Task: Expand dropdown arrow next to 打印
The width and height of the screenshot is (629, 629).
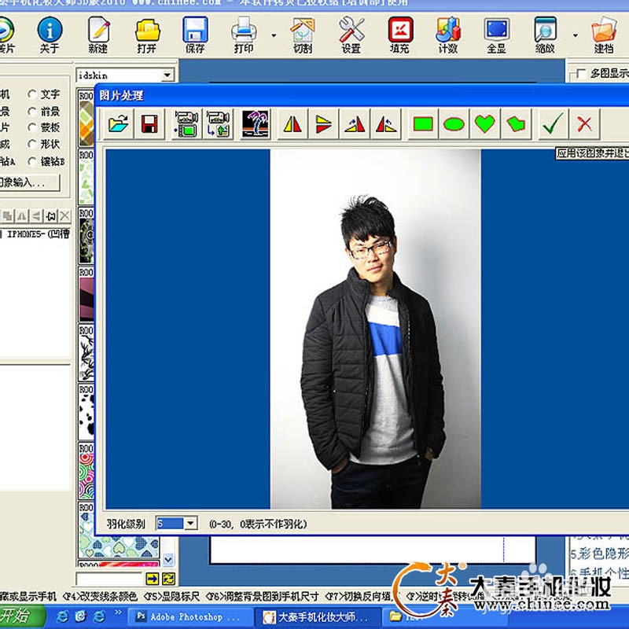Action: point(274,35)
